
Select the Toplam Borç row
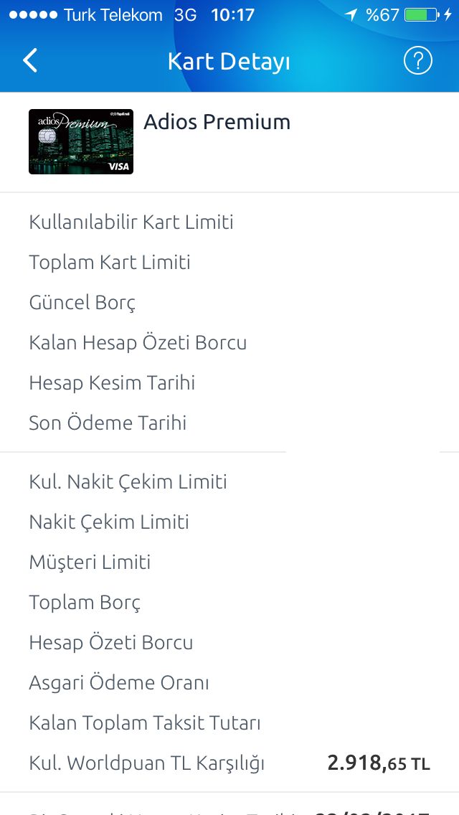coord(229,603)
